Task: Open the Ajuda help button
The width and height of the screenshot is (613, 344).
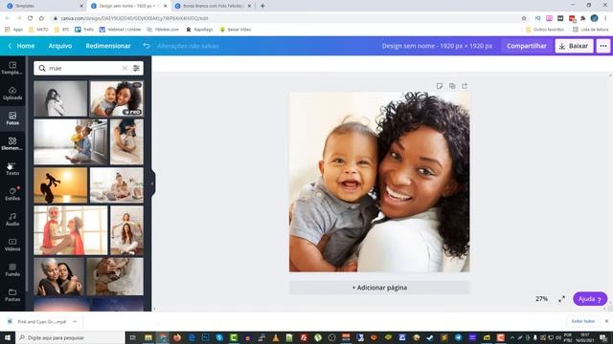Action: [x=590, y=299]
